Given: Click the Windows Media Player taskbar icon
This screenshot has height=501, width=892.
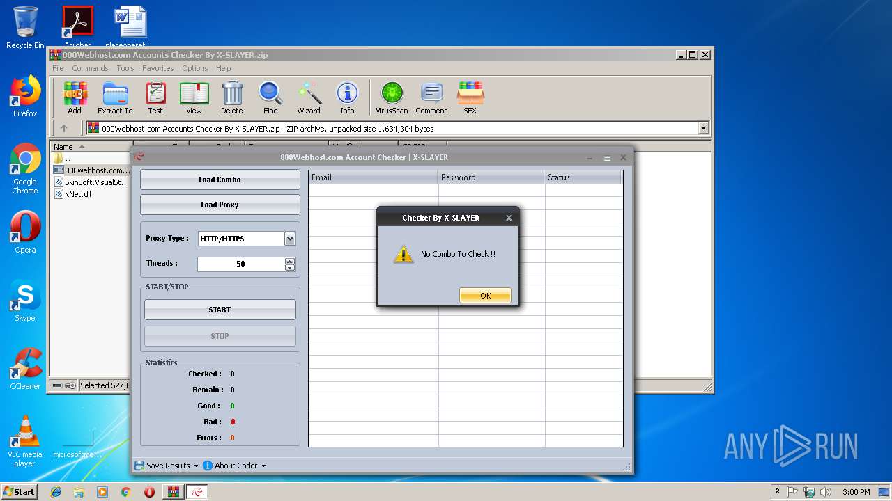Looking at the screenshot, I should pos(102,492).
